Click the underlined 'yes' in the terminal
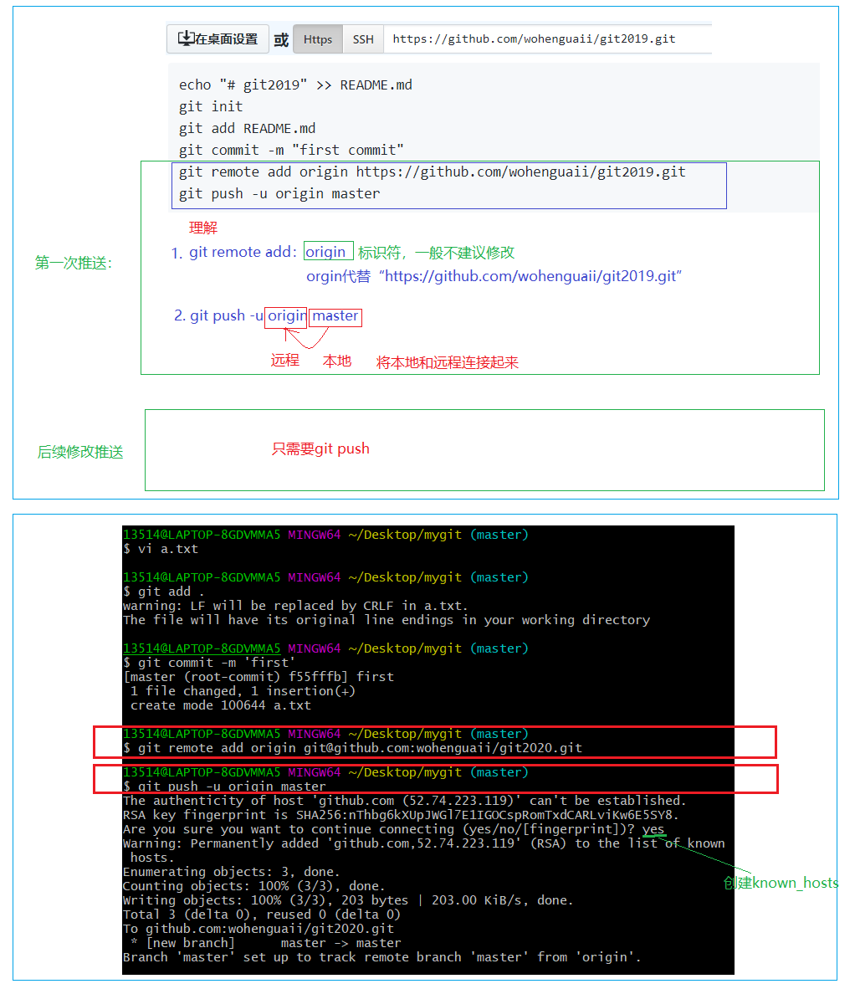The width and height of the screenshot is (855, 989). coord(653,829)
